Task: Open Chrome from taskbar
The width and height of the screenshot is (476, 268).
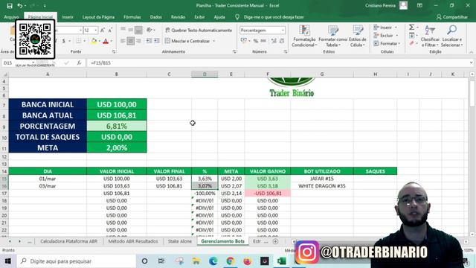Action: [230, 261]
